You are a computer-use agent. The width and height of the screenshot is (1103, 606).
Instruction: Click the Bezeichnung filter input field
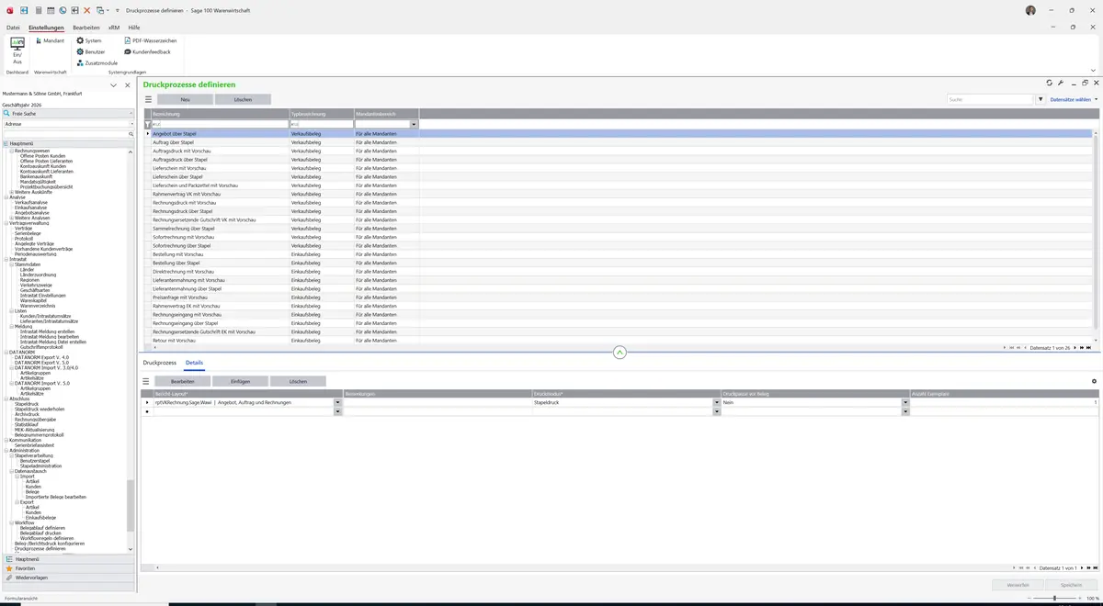(221, 124)
